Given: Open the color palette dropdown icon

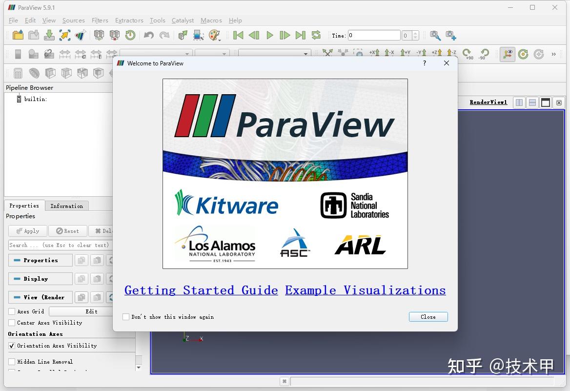Looking at the screenshot, I should click(x=215, y=35).
